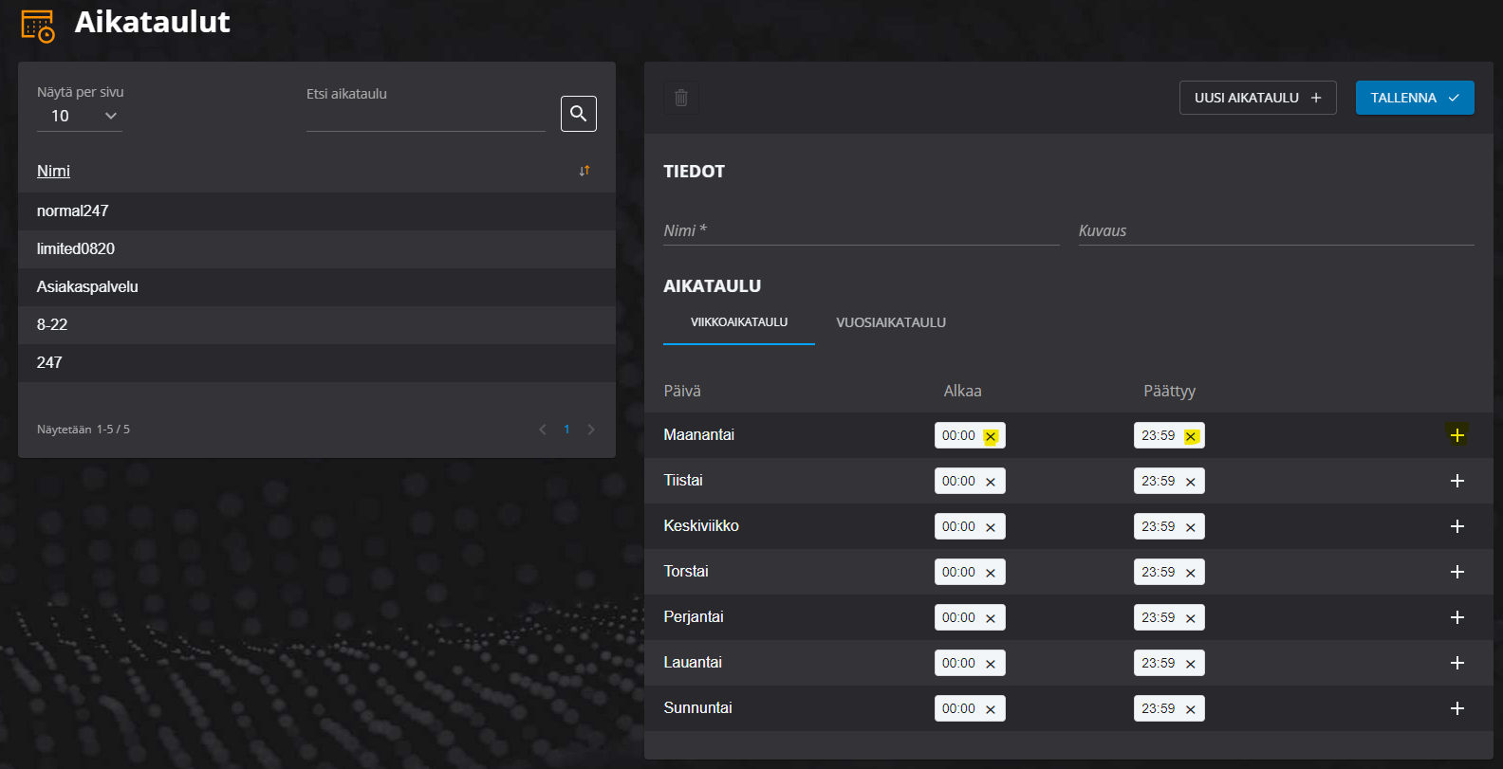Add a time slot for Maanantai
The height and width of the screenshot is (769, 1503).
tap(1457, 435)
